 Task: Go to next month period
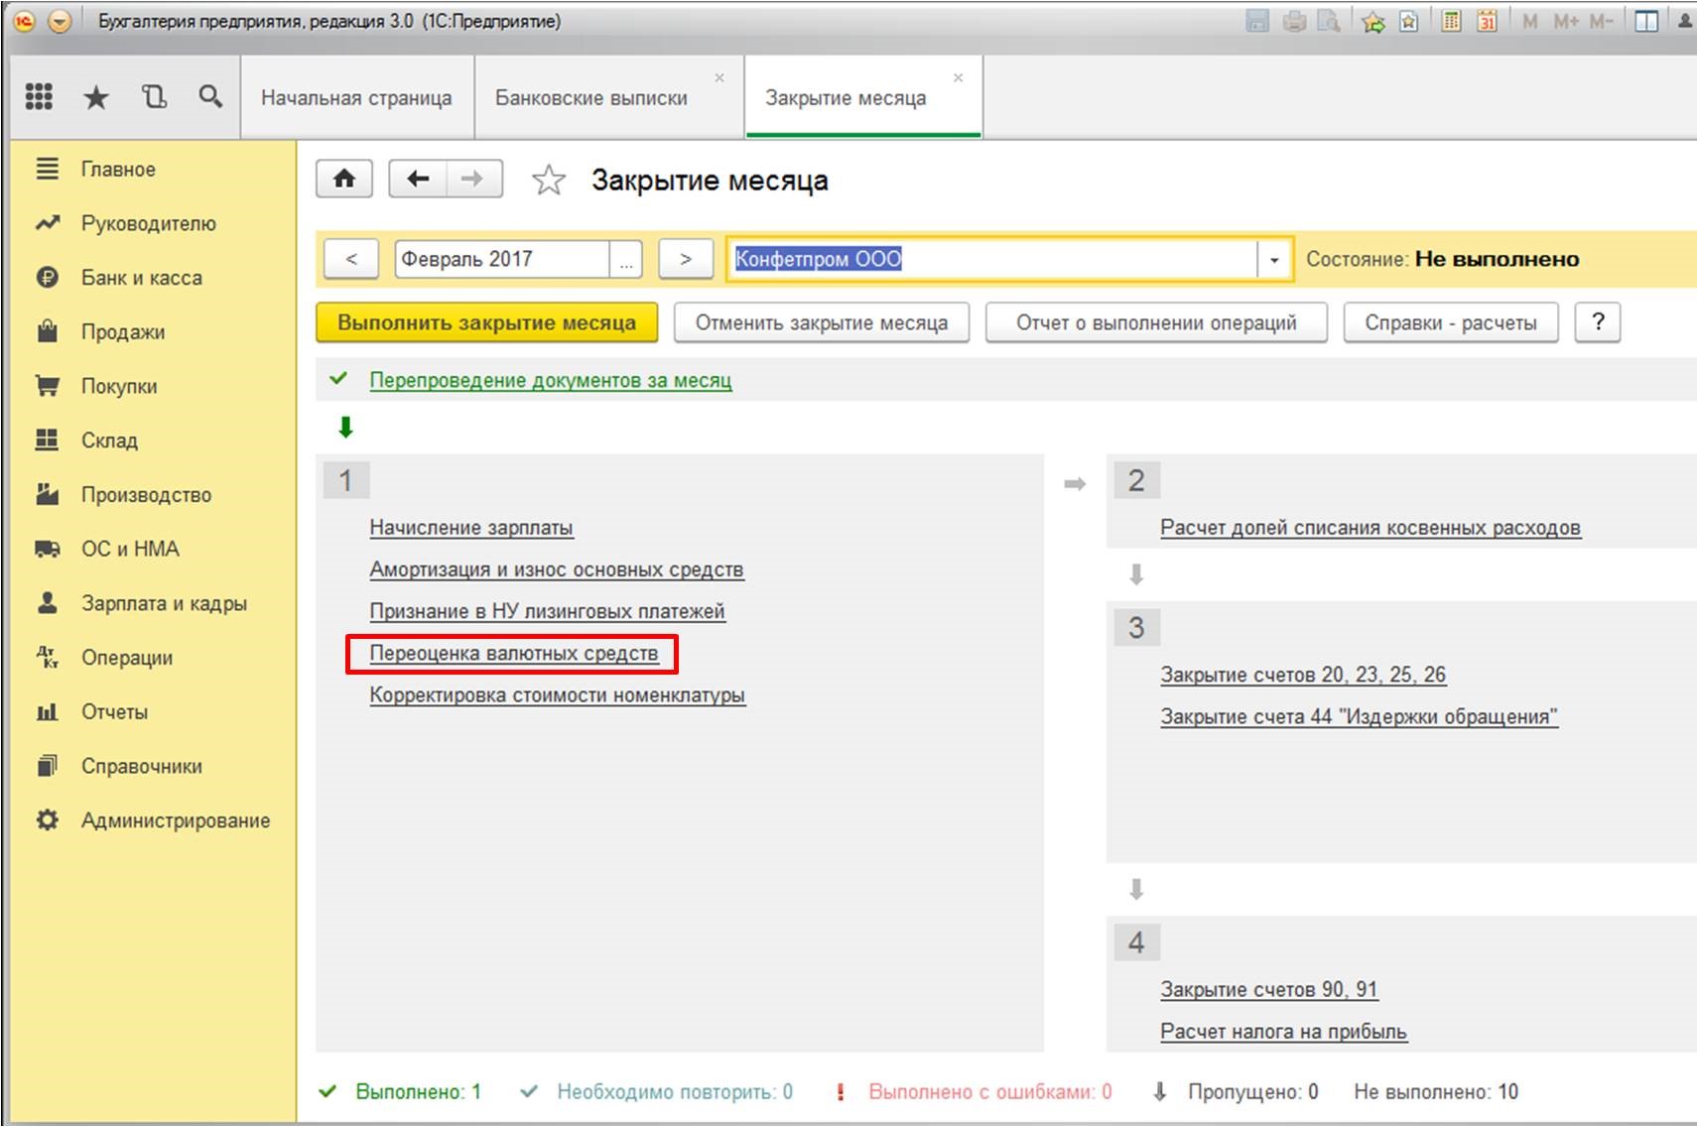[x=686, y=260]
